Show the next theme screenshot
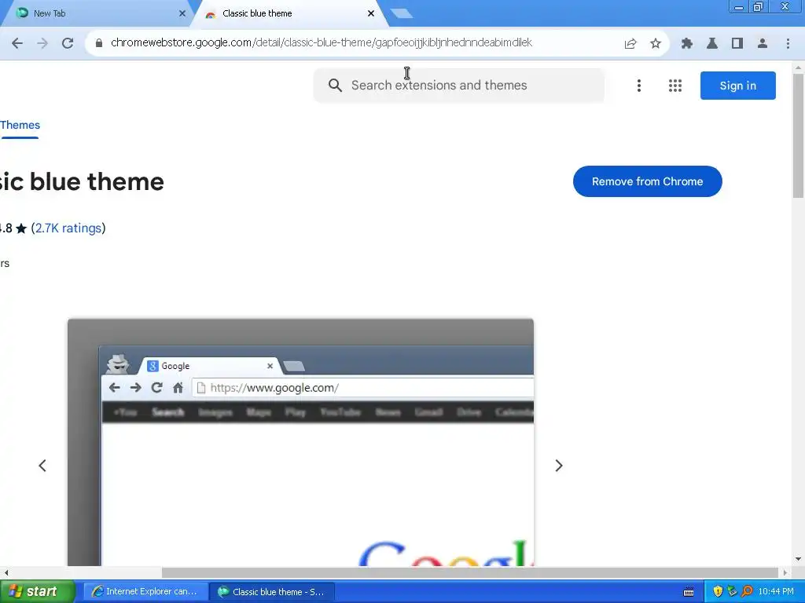 [559, 466]
